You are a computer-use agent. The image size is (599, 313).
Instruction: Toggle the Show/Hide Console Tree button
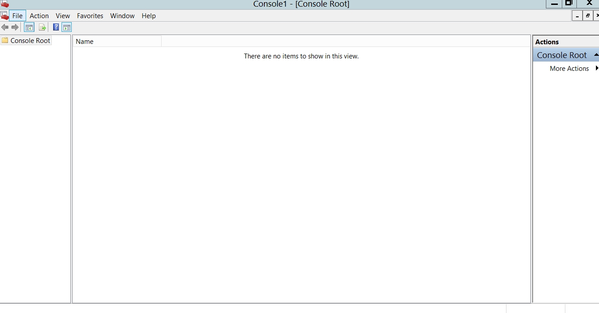(29, 27)
